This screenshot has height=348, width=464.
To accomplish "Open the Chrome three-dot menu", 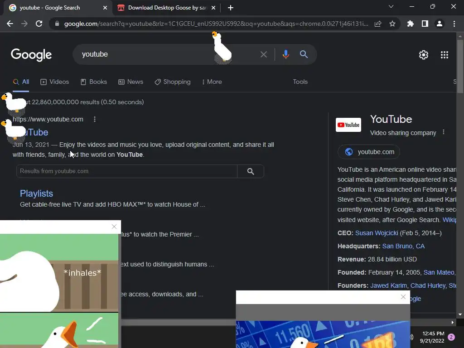I will click(x=454, y=24).
